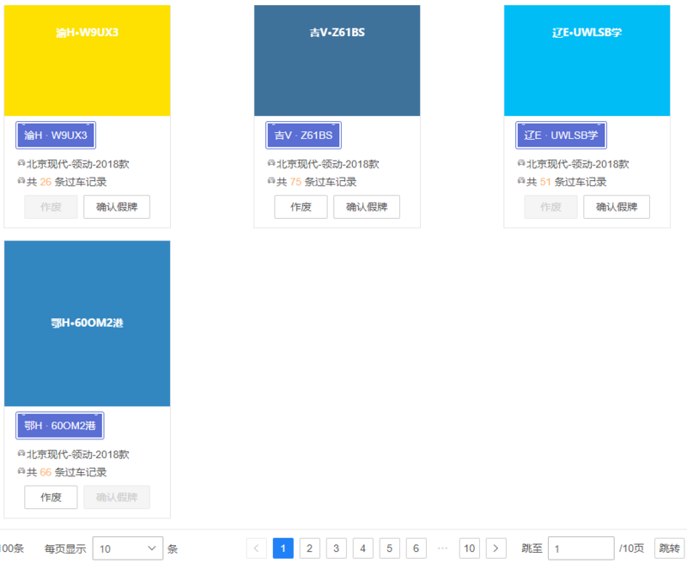Click the 鄂H·60OM2港 license plate badge
Viewport: 687px width, 563px height.
pos(59,426)
